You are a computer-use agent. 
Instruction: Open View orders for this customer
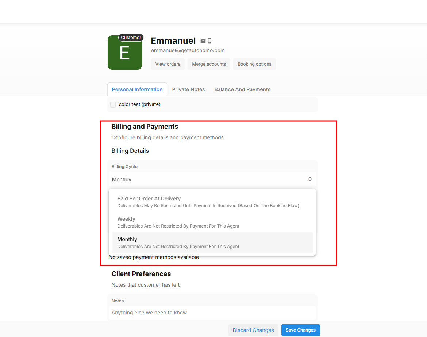pos(168,64)
